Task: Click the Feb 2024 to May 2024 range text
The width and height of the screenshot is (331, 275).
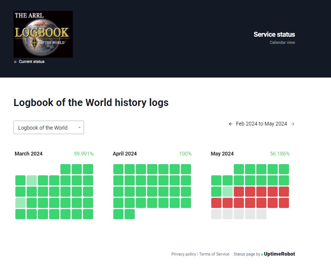Action: pos(261,124)
